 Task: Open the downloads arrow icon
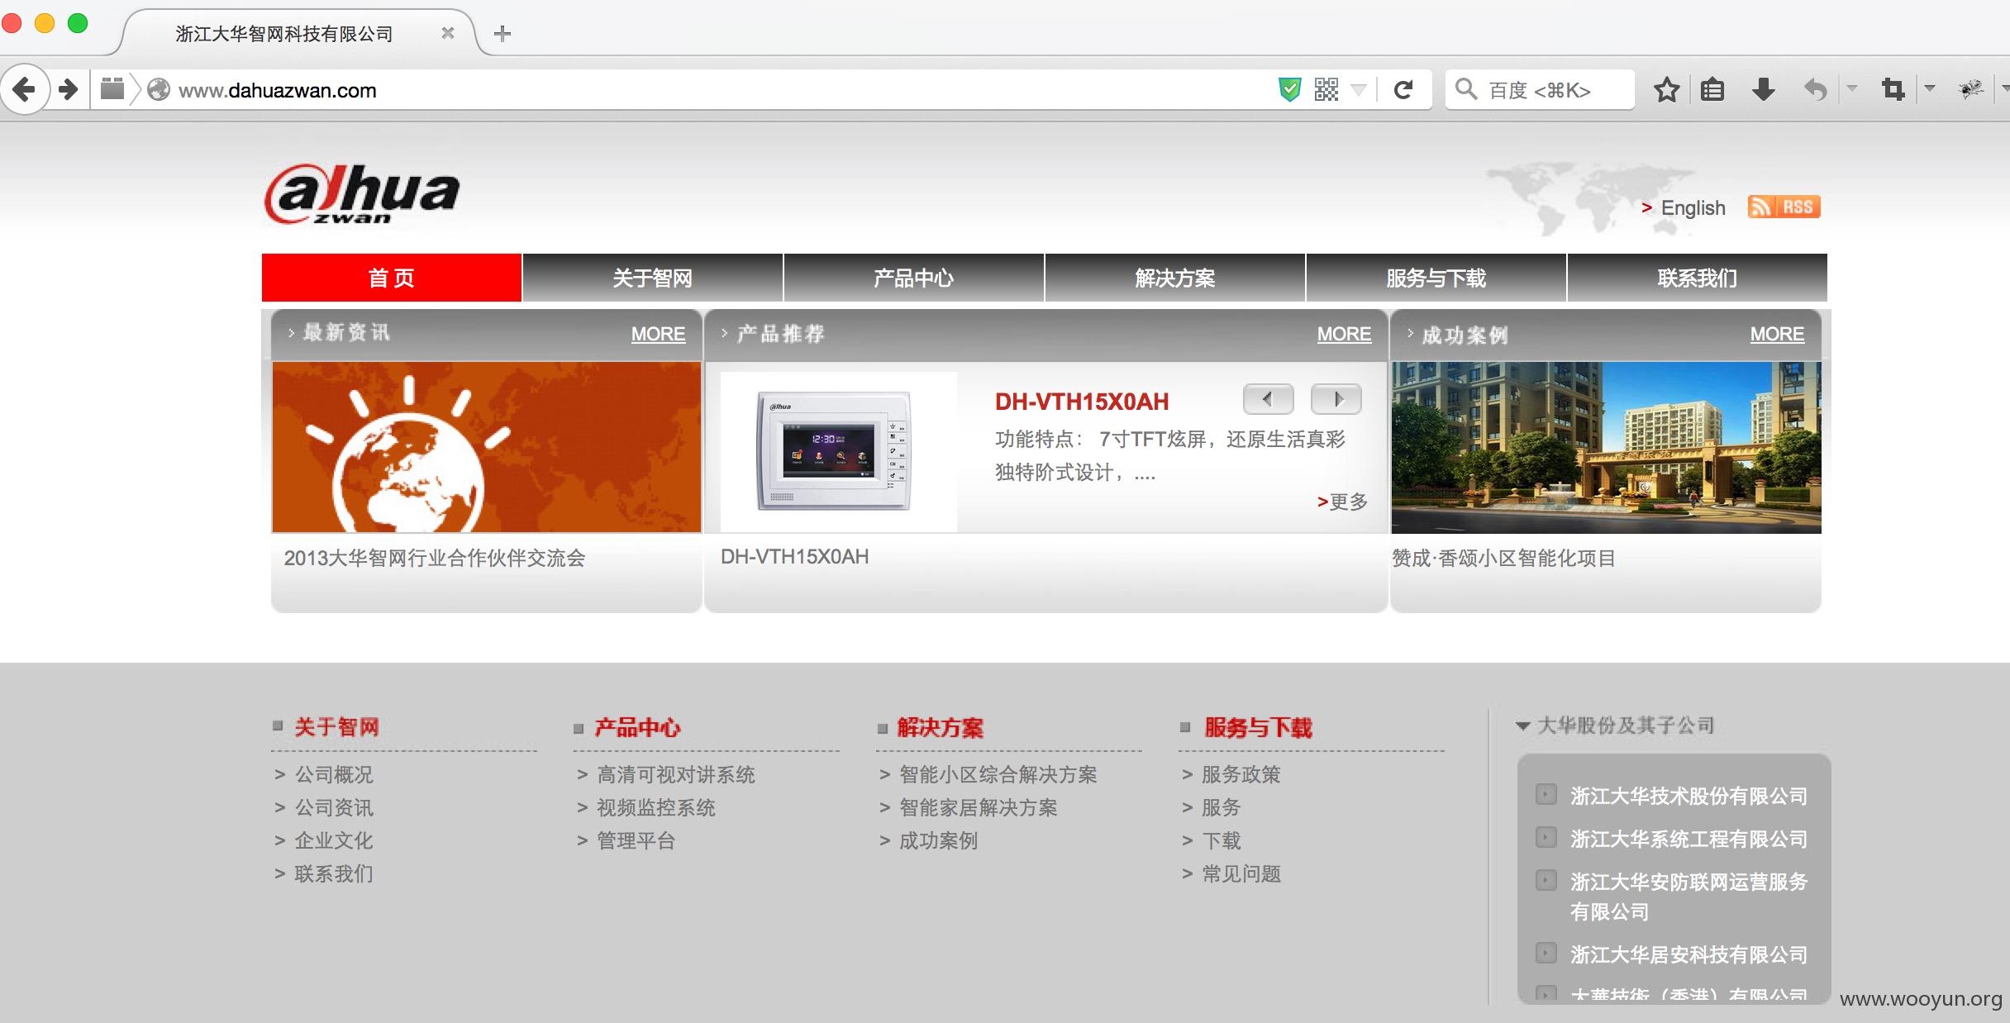pyautogui.click(x=1764, y=89)
